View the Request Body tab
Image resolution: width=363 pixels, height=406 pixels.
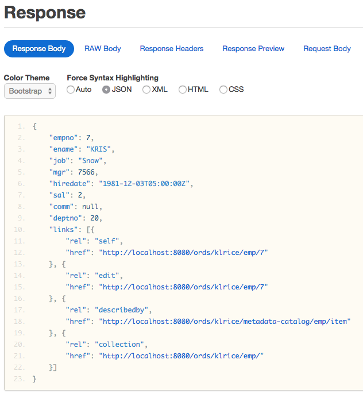click(327, 49)
